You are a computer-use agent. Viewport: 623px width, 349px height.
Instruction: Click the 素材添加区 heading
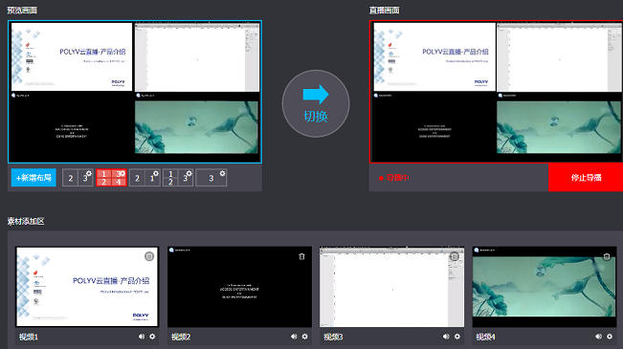point(26,221)
